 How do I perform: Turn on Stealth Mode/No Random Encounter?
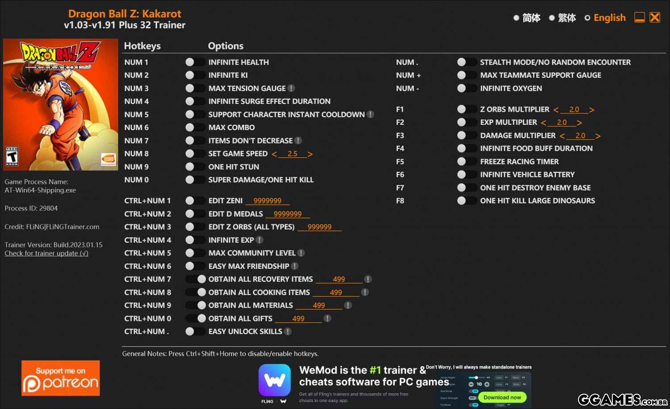[466, 63]
